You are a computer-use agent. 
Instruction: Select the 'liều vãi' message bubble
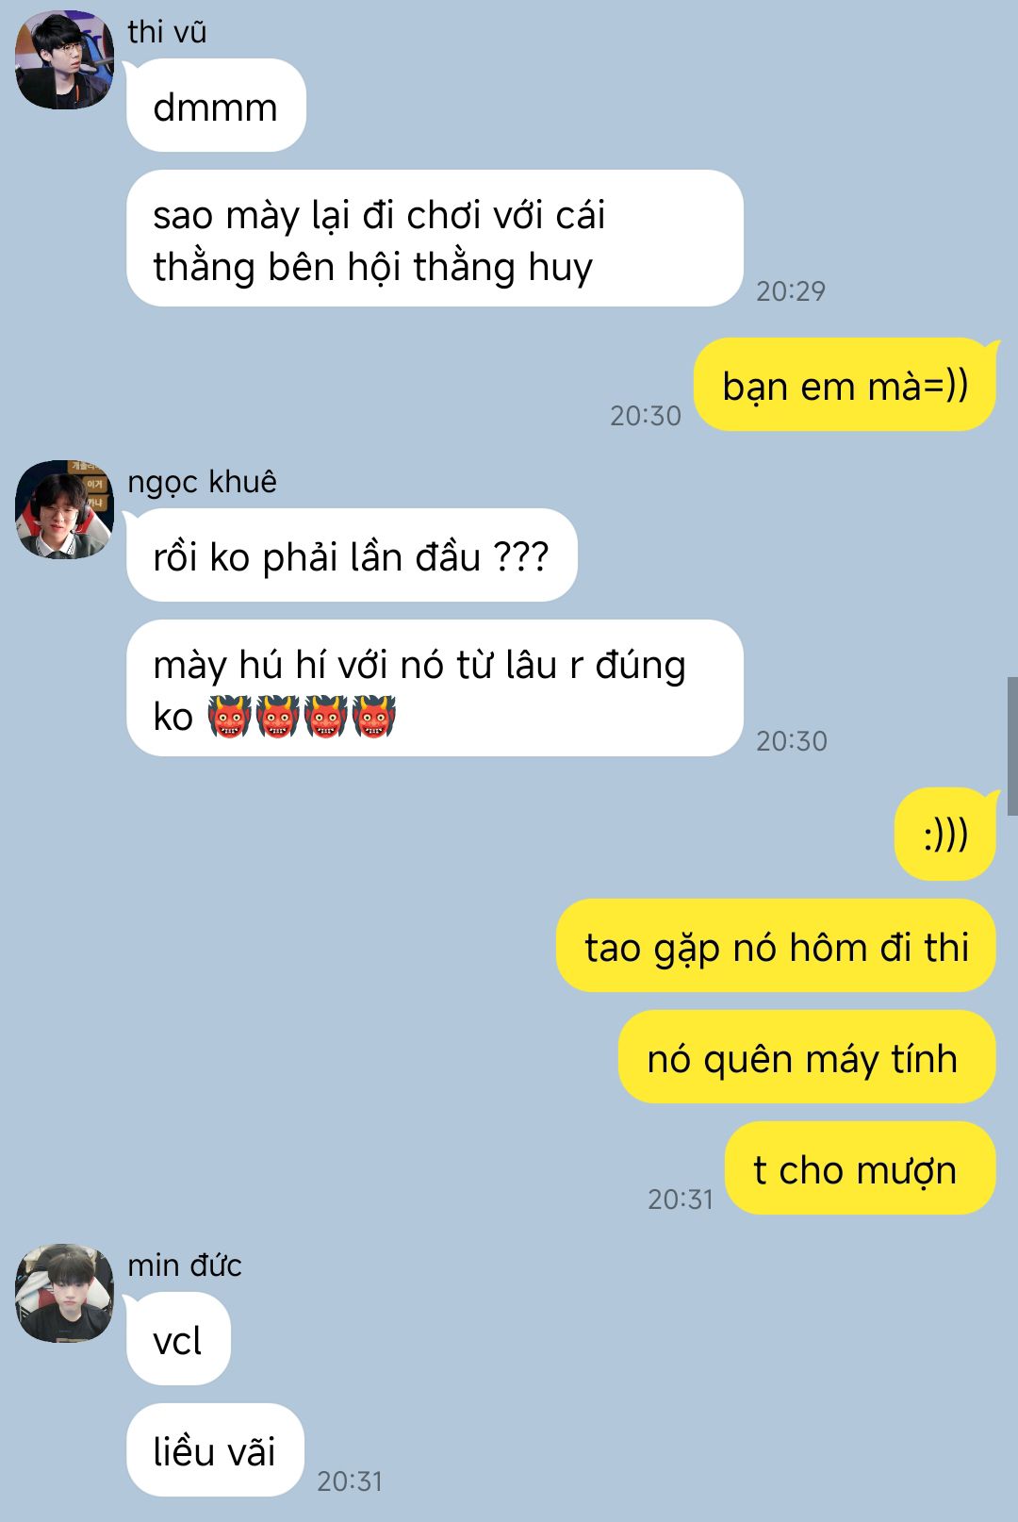(x=215, y=1450)
